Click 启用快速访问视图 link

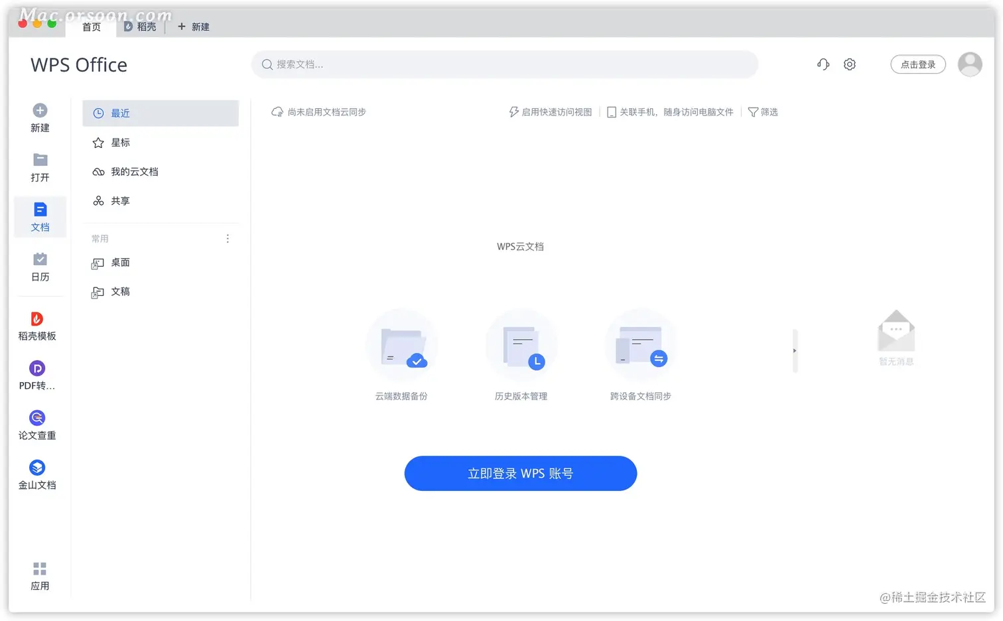click(551, 112)
